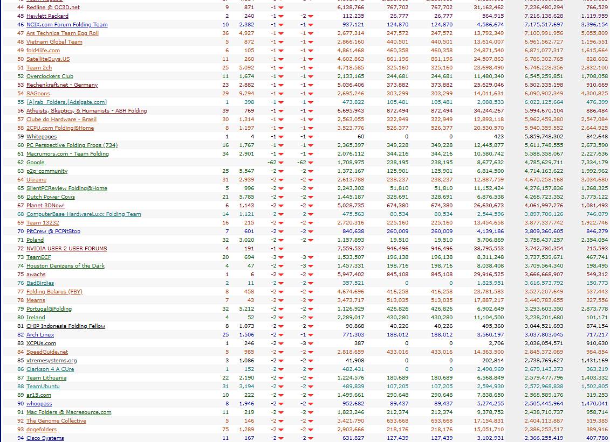
Task: Open SAGoons team page
Action: click(38, 94)
